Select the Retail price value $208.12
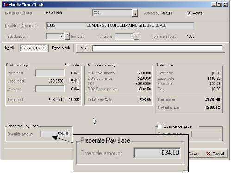231x173 pixels. [x=212, y=107]
